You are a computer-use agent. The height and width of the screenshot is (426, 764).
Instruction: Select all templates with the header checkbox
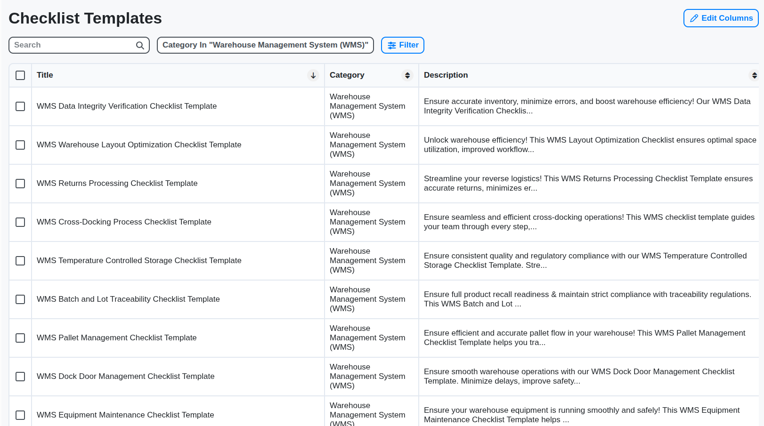coord(20,75)
